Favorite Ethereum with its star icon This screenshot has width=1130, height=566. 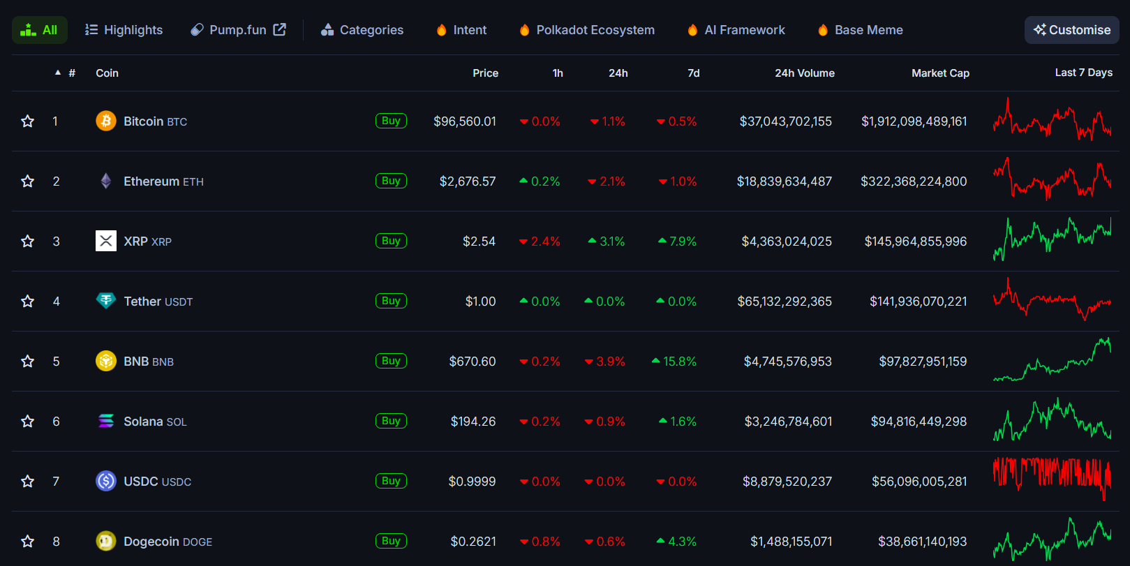(x=28, y=181)
